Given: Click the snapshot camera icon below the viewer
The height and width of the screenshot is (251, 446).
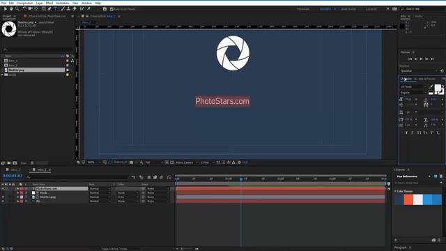Looking at the screenshot, I should pyautogui.click(x=131, y=162).
